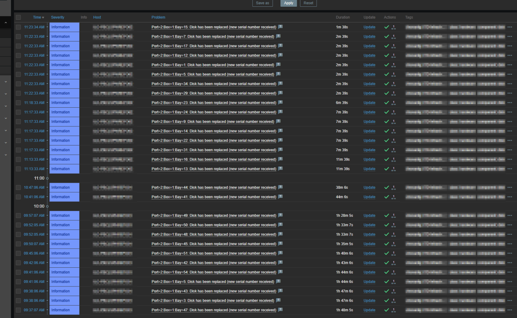Select checkbox for 11:23:34 AM Bay=15 row
Image resolution: width=517 pixels, height=318 pixels.
point(18,27)
